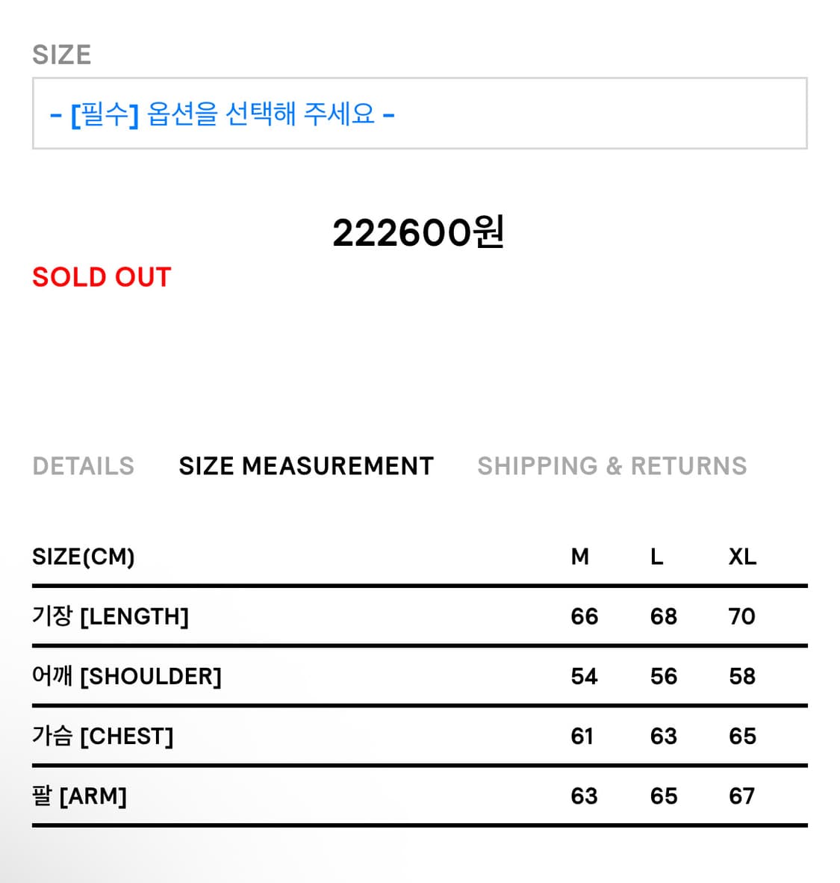Switch to the DETAILS tab
The height and width of the screenshot is (883, 840).
(x=83, y=465)
